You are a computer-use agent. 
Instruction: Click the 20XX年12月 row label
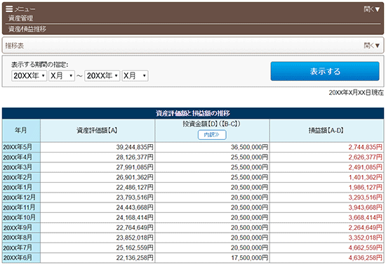pyautogui.click(x=20, y=198)
